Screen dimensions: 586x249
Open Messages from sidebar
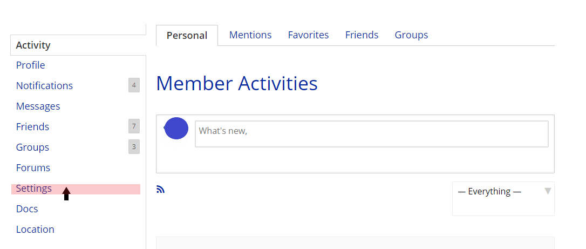(38, 106)
